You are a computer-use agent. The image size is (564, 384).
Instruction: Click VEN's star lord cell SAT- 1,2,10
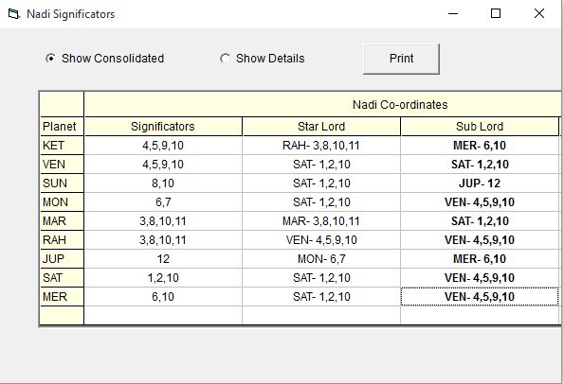(321, 165)
